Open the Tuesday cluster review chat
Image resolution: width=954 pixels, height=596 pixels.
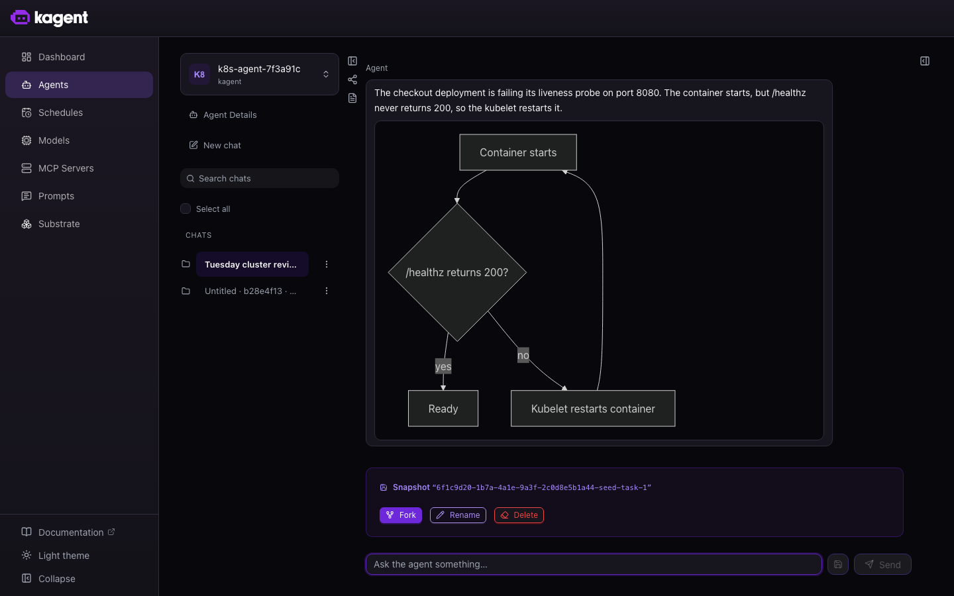pyautogui.click(x=252, y=264)
